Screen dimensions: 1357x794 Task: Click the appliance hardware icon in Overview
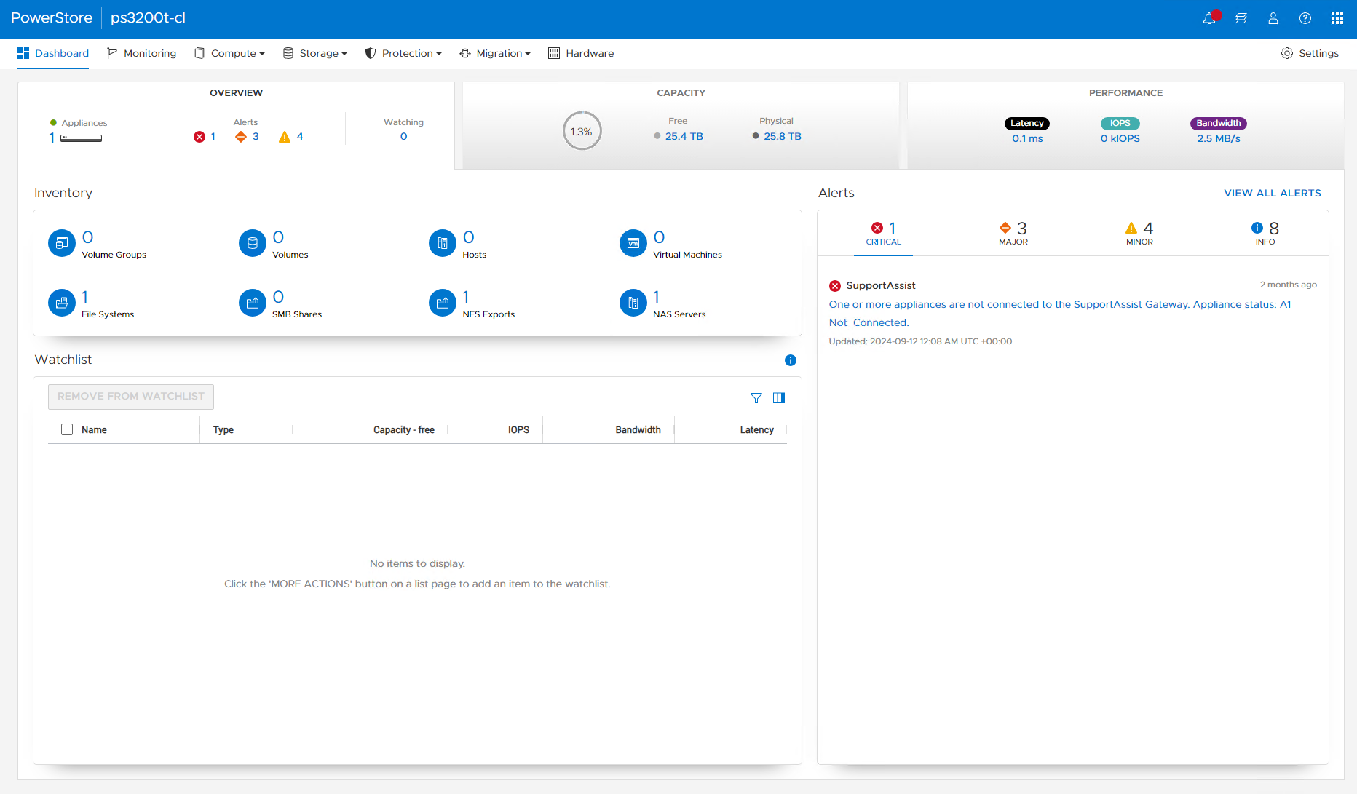click(81, 138)
